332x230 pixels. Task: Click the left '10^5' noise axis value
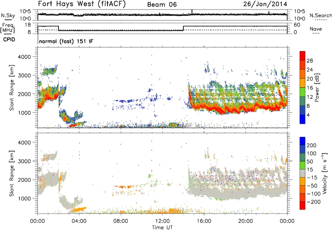[x=25, y=12]
